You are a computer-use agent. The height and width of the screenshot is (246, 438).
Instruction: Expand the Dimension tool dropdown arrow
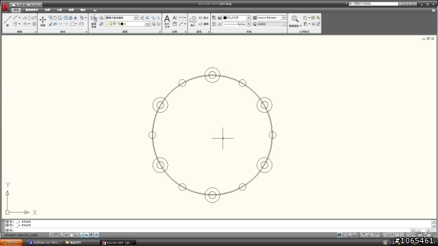point(185,18)
